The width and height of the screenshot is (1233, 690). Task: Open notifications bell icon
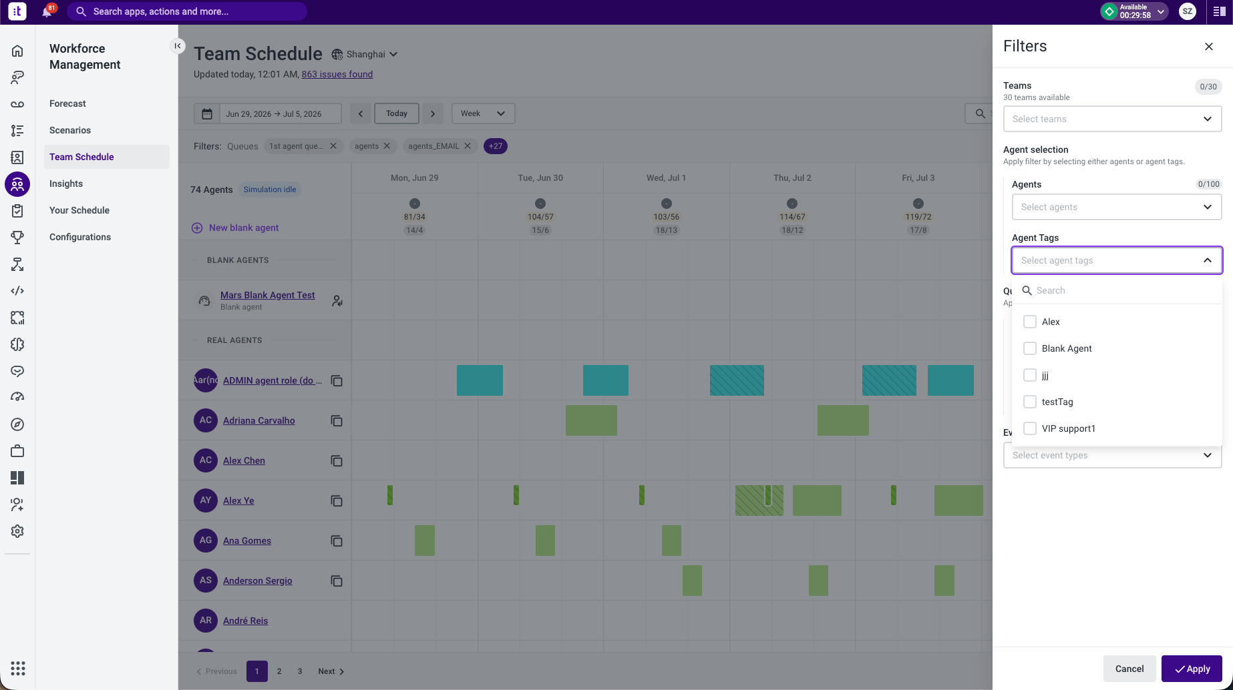tap(47, 11)
